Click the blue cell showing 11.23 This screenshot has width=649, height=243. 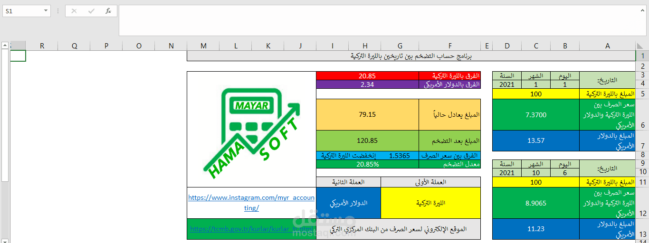[x=536, y=229]
